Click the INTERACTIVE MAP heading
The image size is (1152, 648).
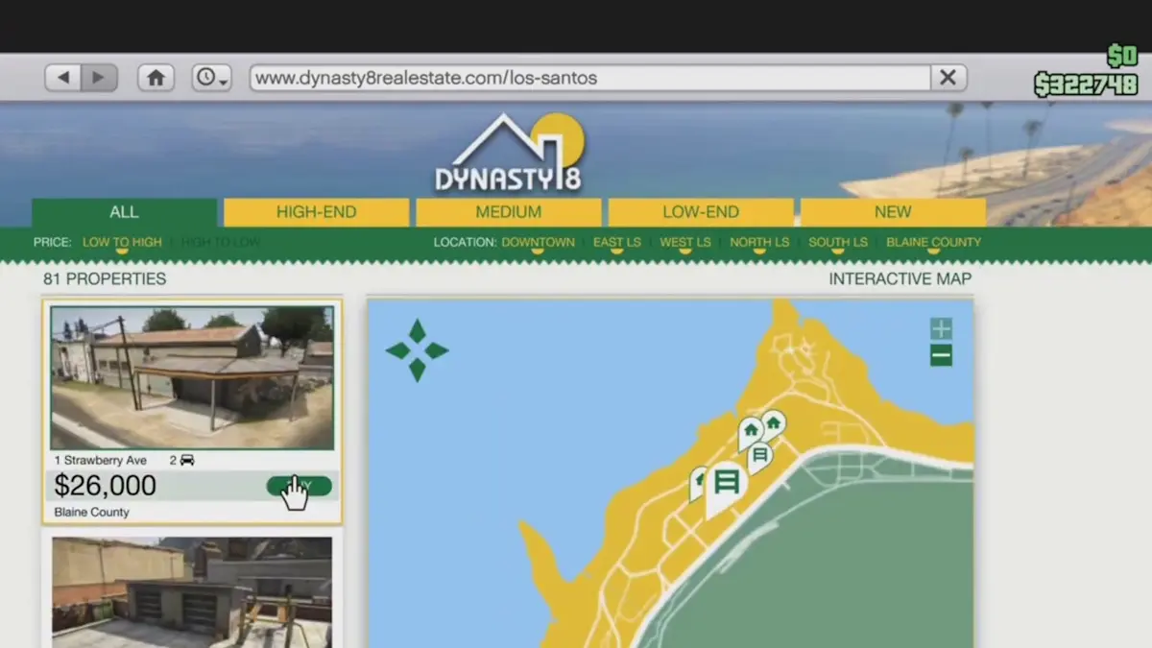tap(900, 279)
